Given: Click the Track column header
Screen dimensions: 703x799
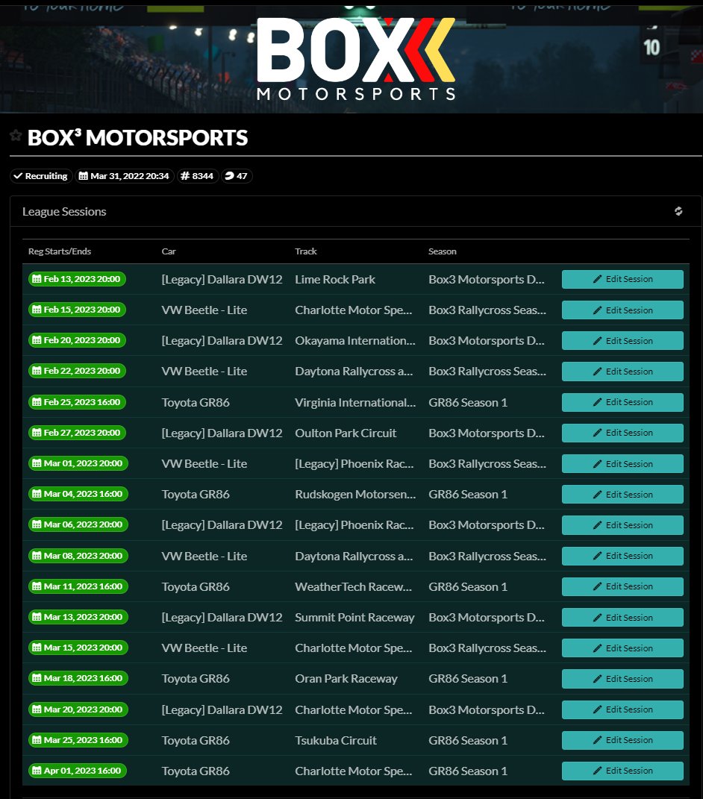Looking at the screenshot, I should 306,251.
